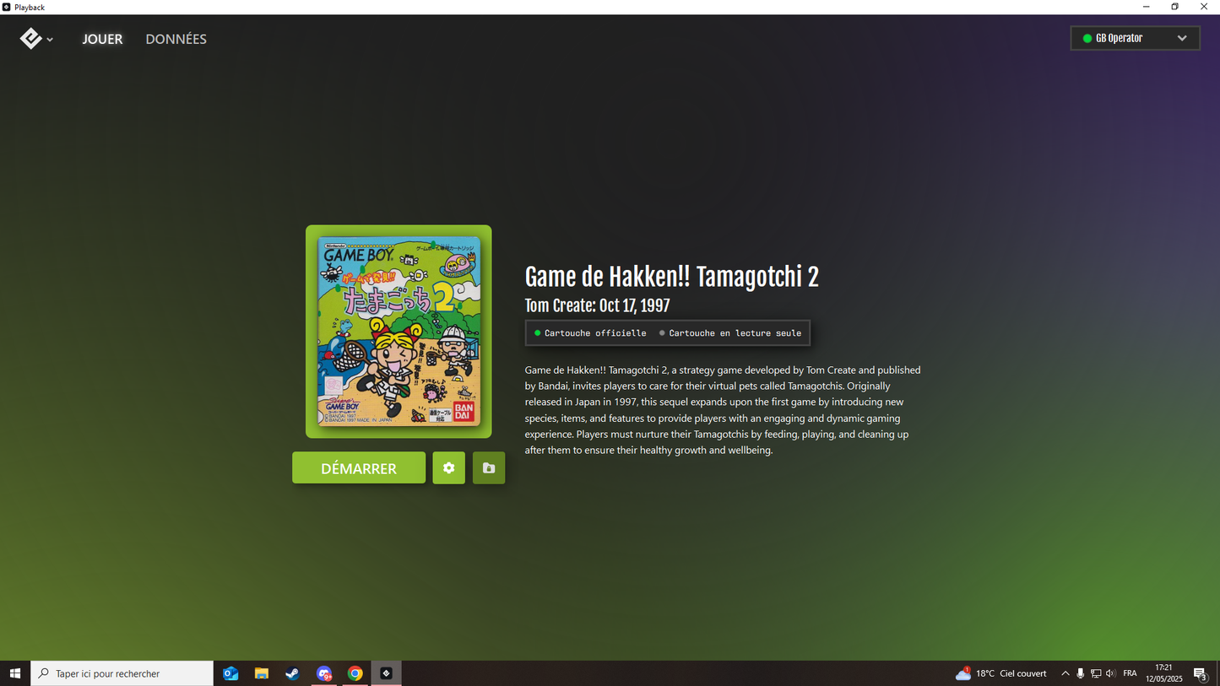Click the Playback app taskbar icon

387,673
